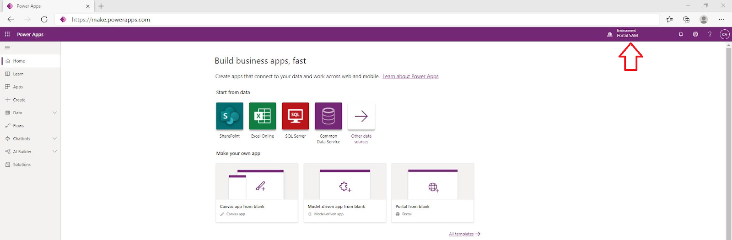
Task: Go to Home in sidebar
Action: click(30, 61)
